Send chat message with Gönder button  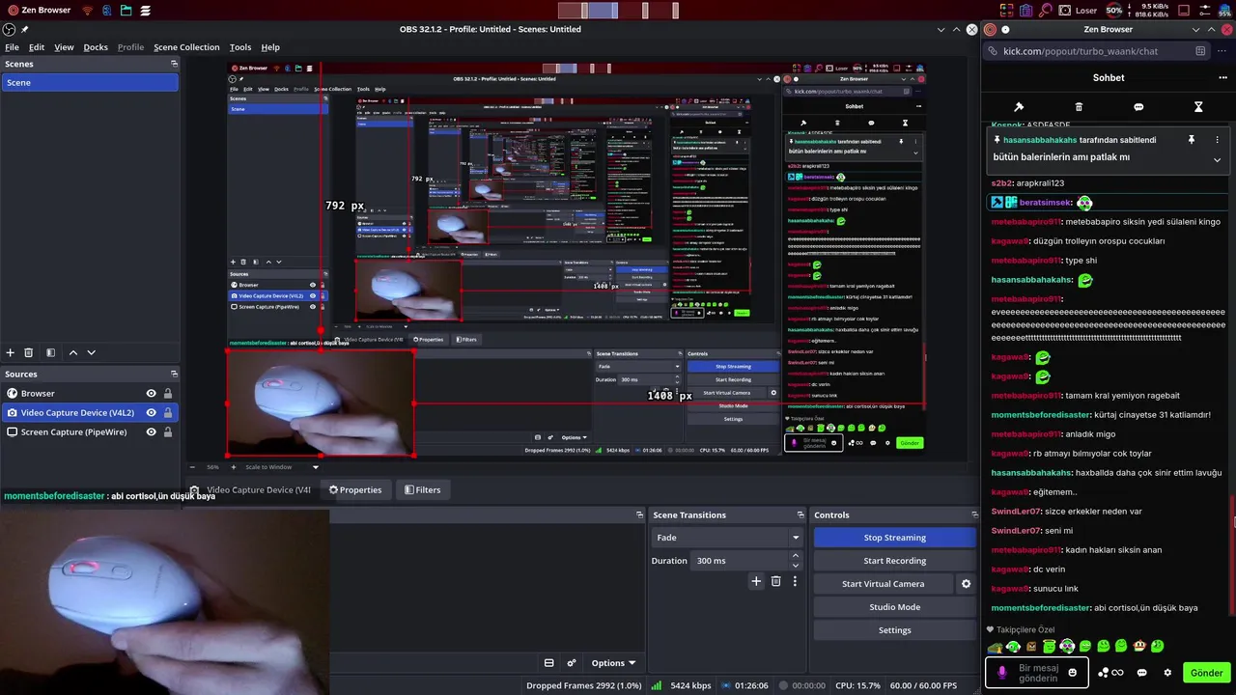coord(1206,673)
